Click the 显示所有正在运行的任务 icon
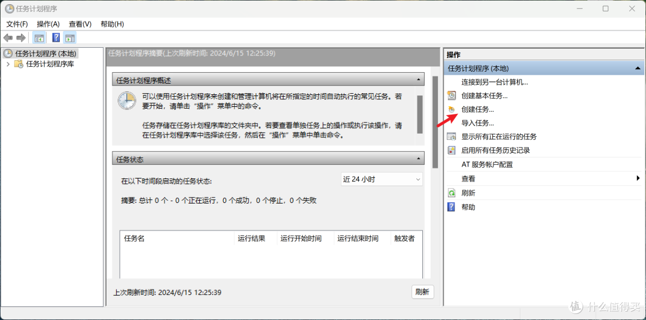The image size is (646, 320). 452,137
